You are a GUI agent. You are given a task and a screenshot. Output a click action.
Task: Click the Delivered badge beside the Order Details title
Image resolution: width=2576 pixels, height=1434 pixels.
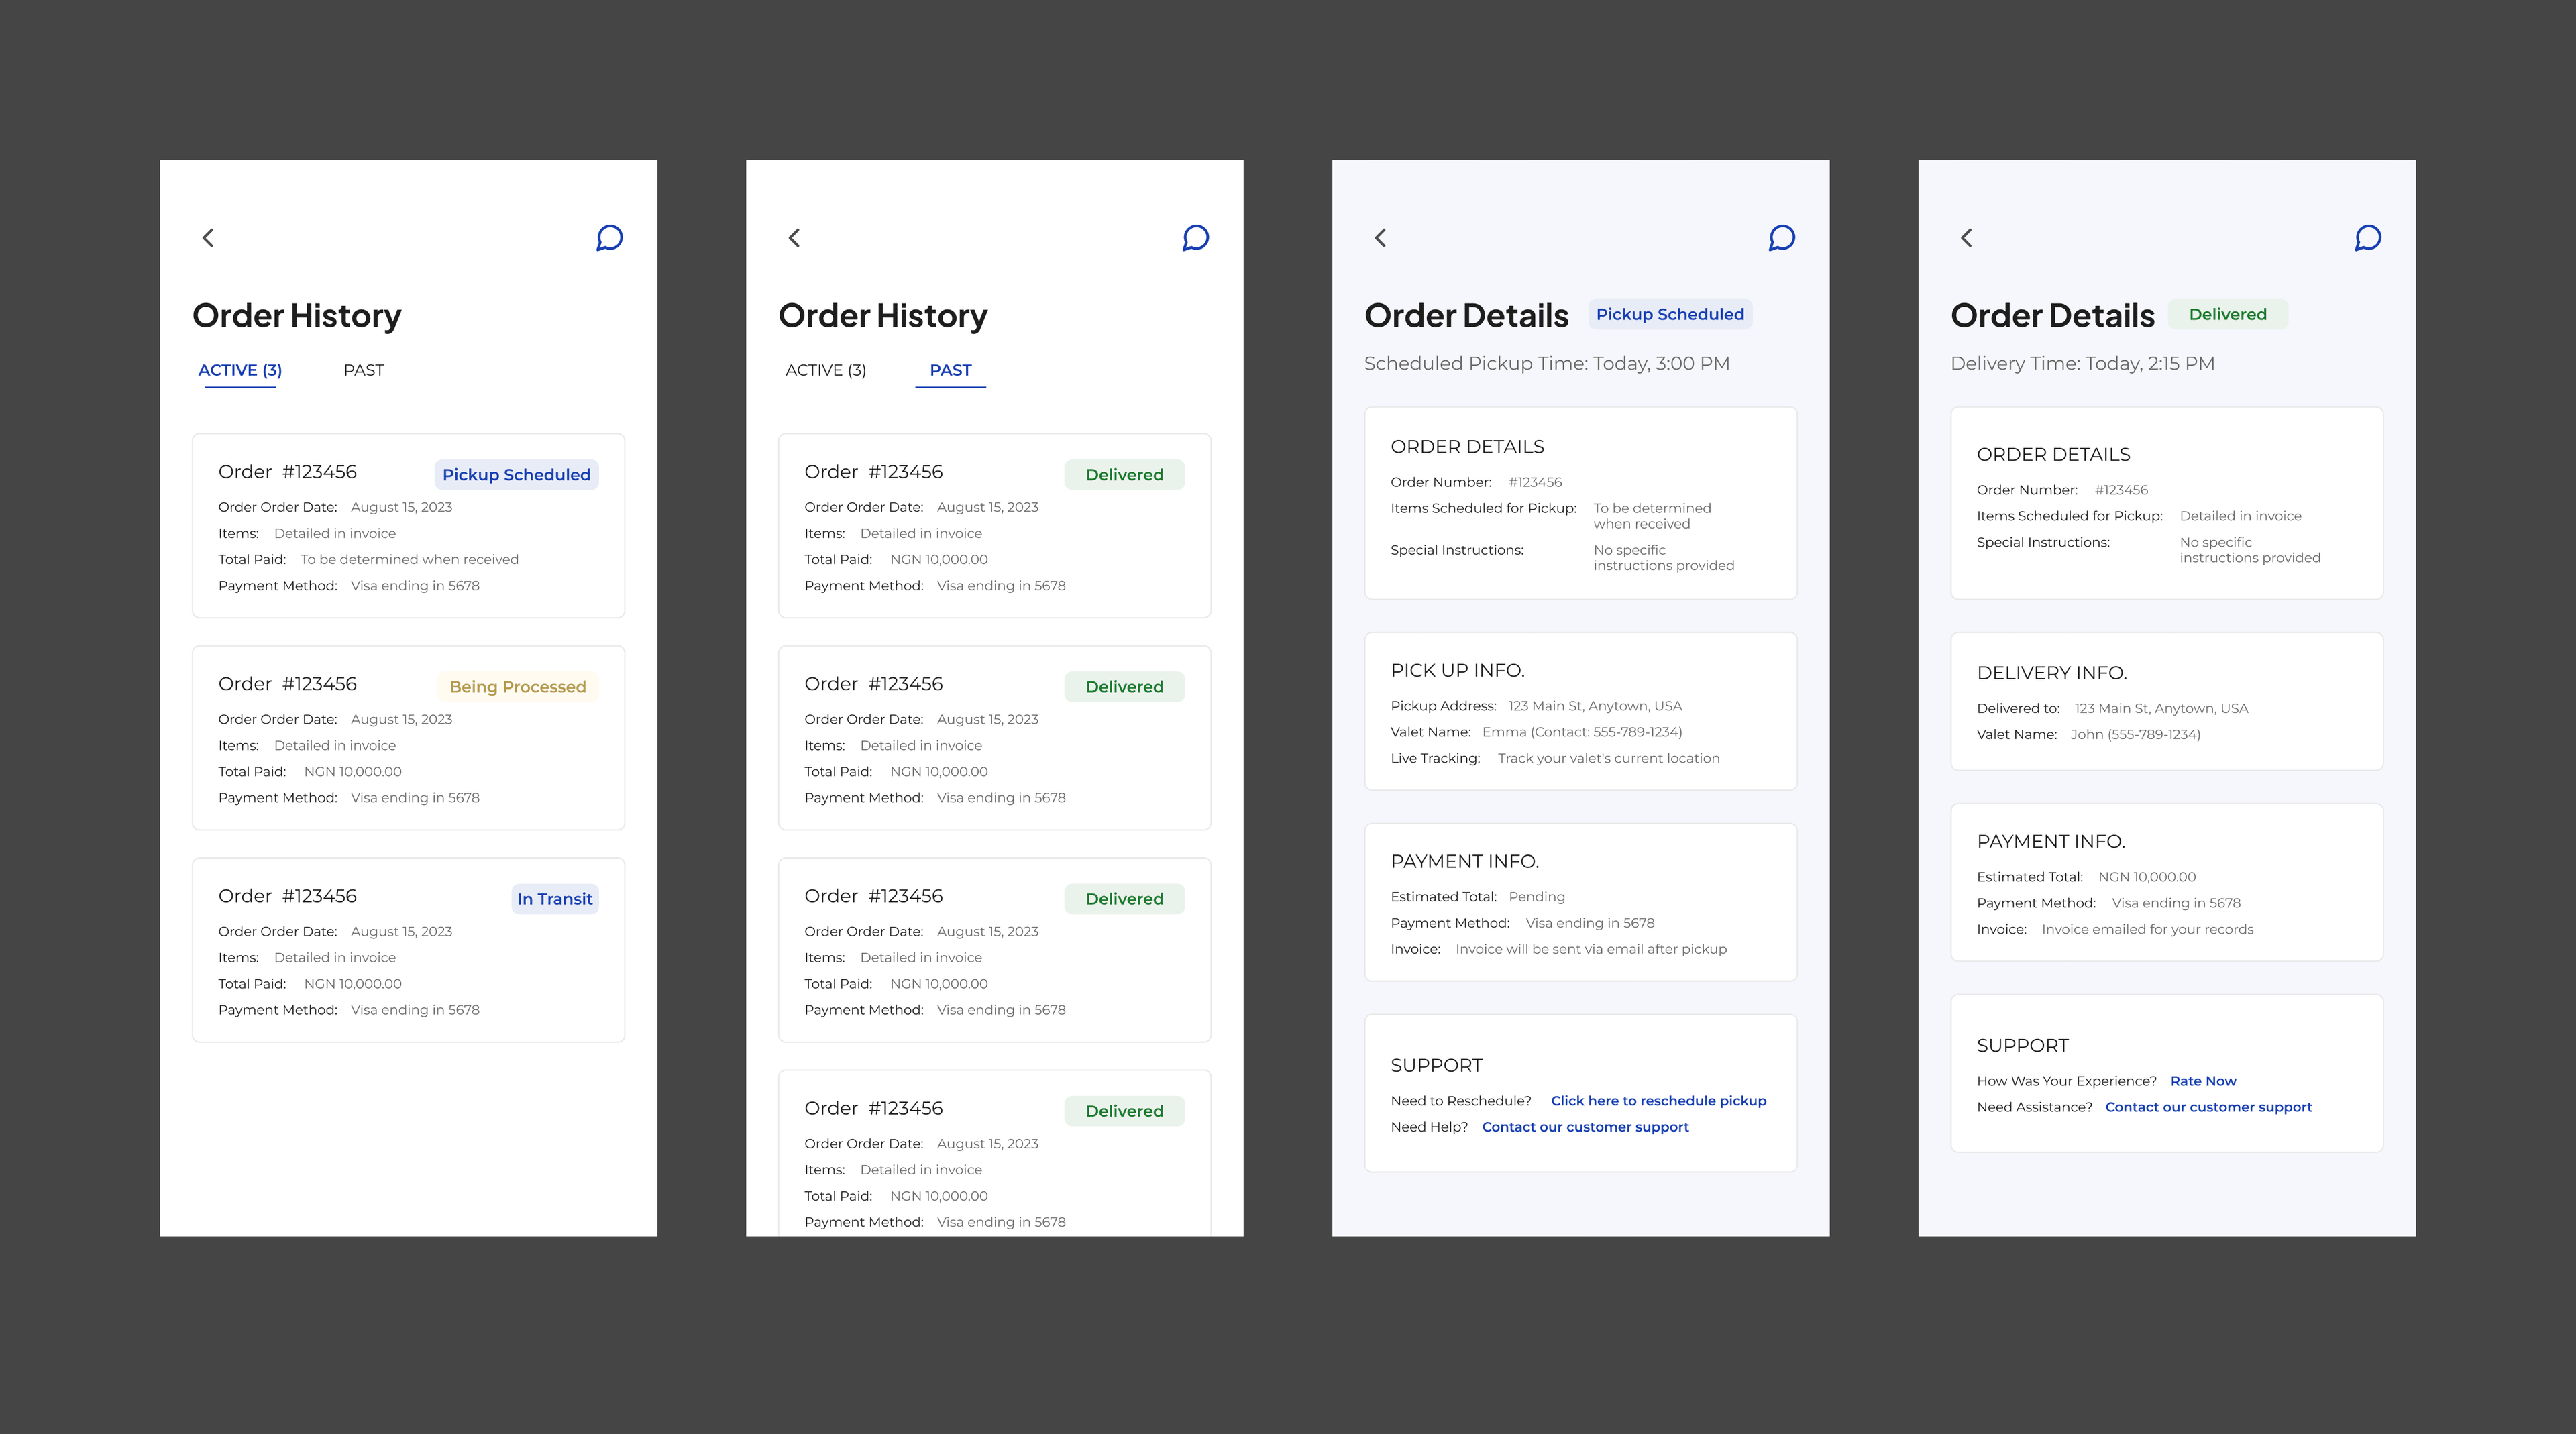pos(2228,314)
